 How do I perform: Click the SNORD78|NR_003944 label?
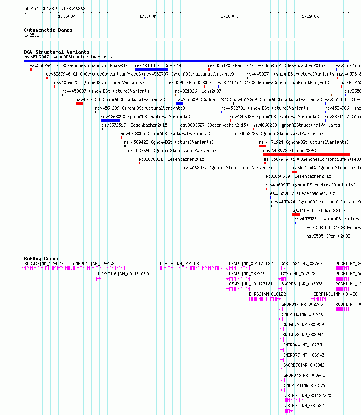tap(303, 335)
